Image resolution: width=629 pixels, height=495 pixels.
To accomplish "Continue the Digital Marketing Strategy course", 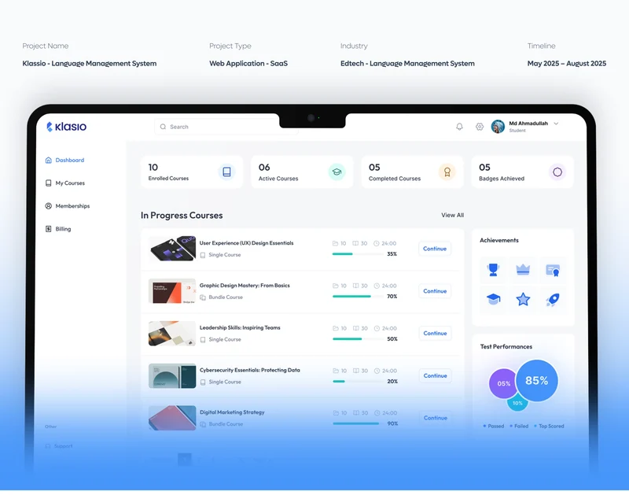I will pos(436,418).
